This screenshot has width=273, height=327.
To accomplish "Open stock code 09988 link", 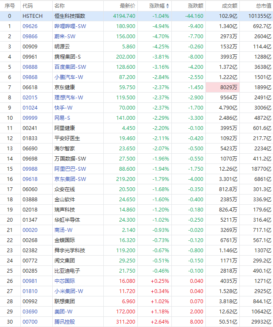I will [x=30, y=169].
